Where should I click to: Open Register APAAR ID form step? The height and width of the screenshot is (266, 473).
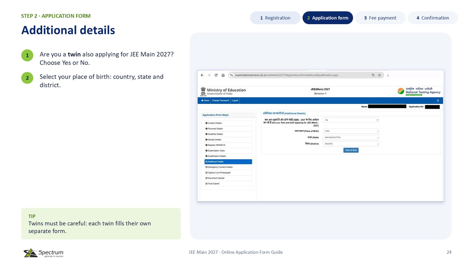pyautogui.click(x=228, y=145)
